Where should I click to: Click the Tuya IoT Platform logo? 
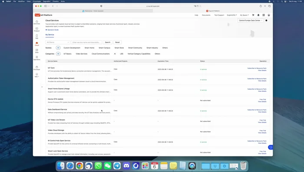[x=43, y=15]
